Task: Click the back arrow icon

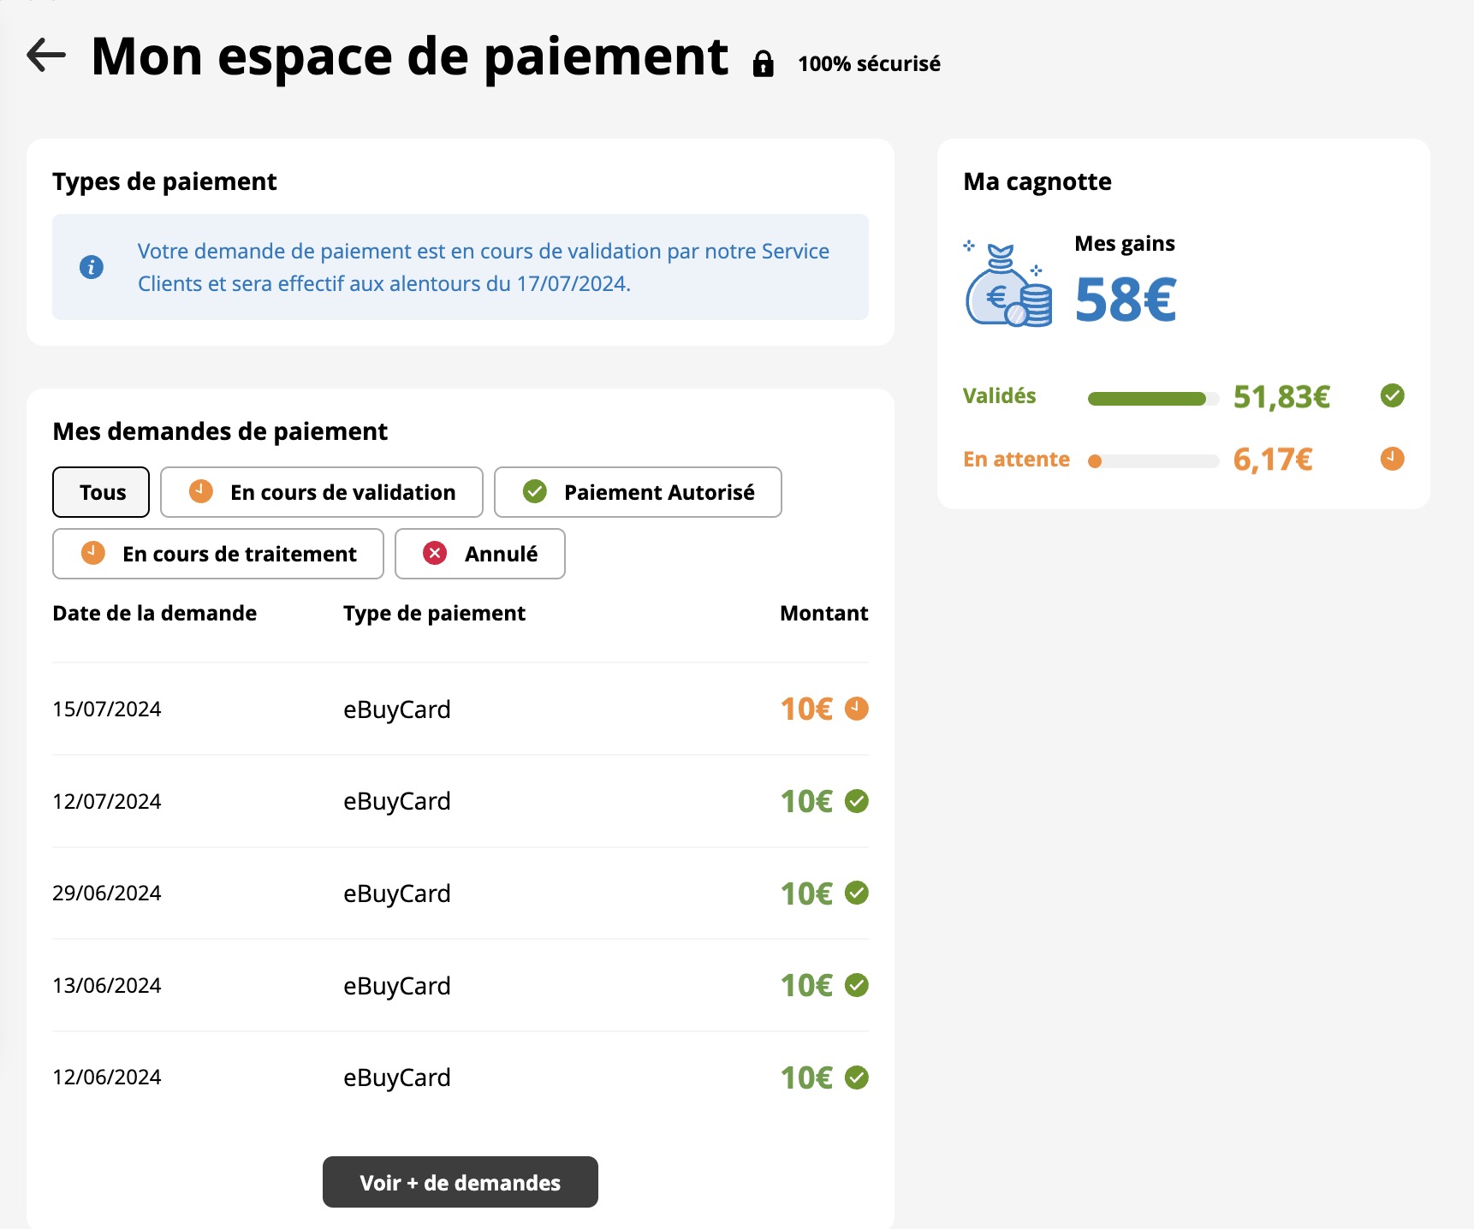Action: [x=46, y=56]
